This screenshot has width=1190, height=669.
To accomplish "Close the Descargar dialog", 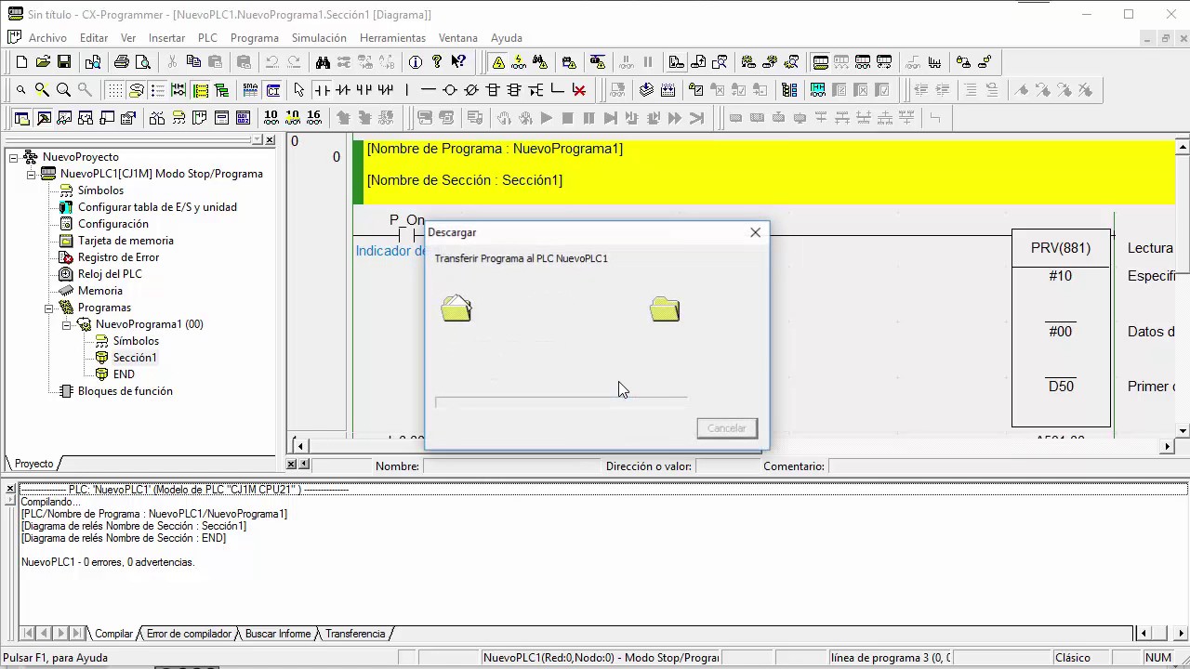I will 755,232.
